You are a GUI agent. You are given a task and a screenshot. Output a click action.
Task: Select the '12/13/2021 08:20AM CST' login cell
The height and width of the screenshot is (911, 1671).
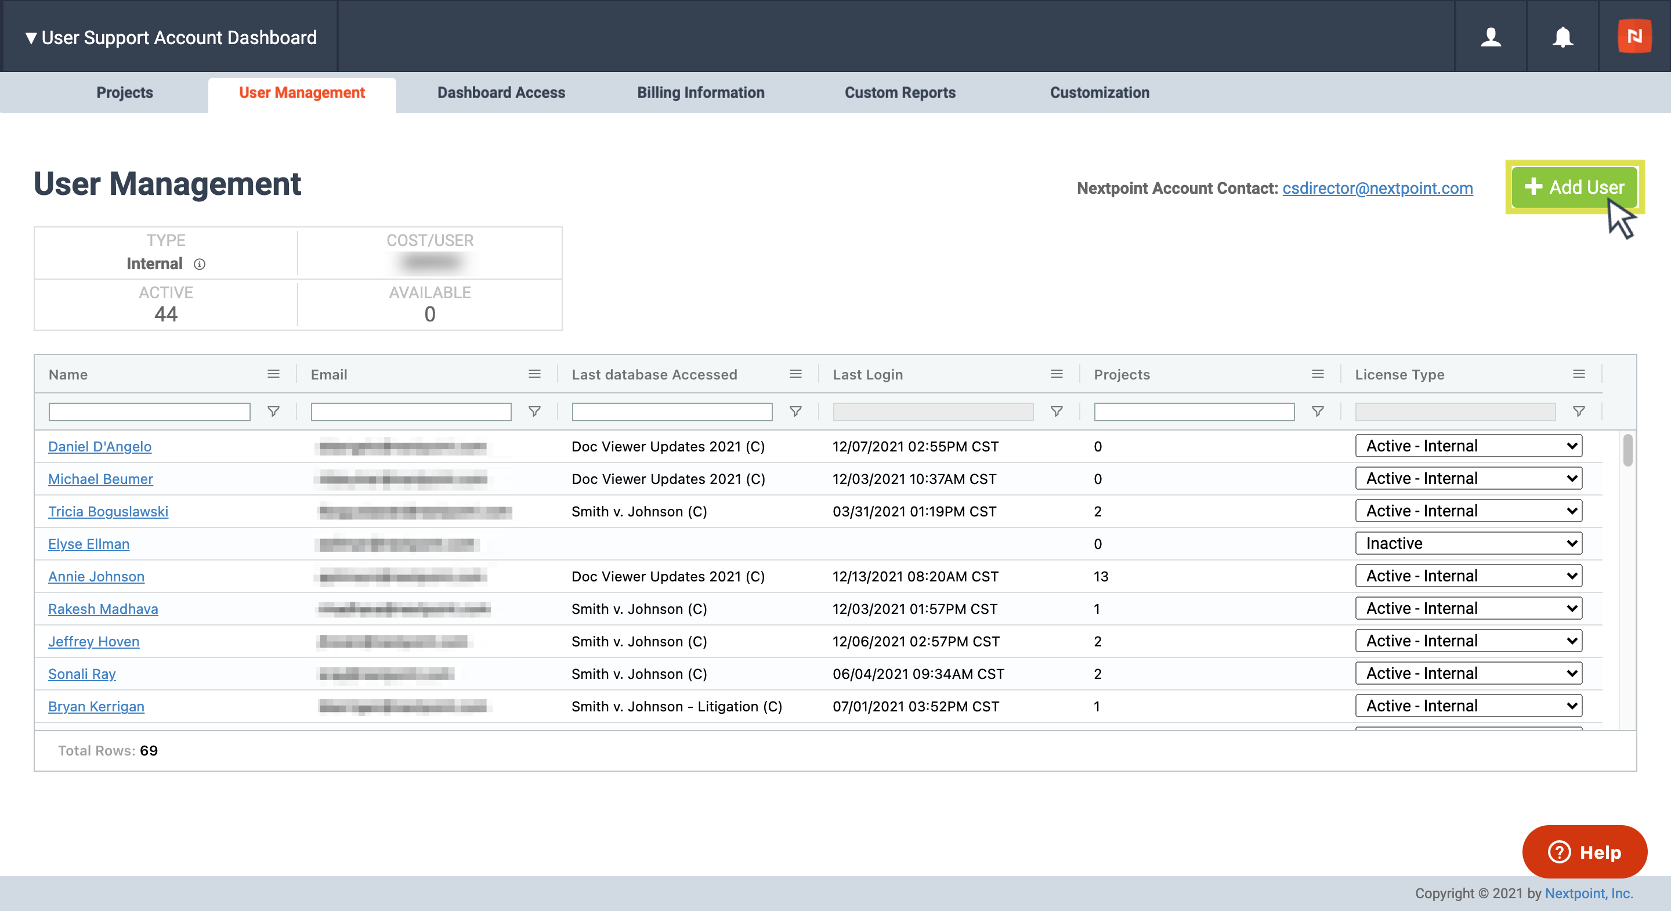click(916, 576)
